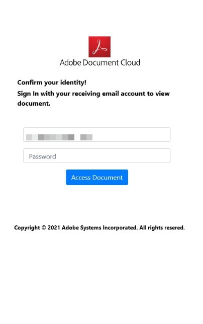Click the empty right side of email field
Image resolution: width=203 pixels, height=324 pixels.
[x=132, y=135]
